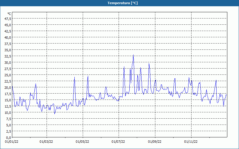The width and height of the screenshot is (239, 149).
Task: Click the 5,0 y-axis value
Action: (x=9, y=125)
